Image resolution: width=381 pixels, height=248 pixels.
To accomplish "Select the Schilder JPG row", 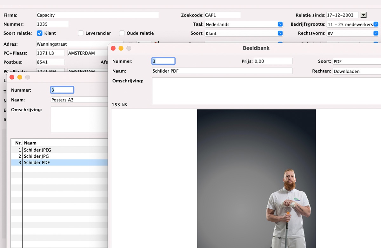I will (59, 156).
